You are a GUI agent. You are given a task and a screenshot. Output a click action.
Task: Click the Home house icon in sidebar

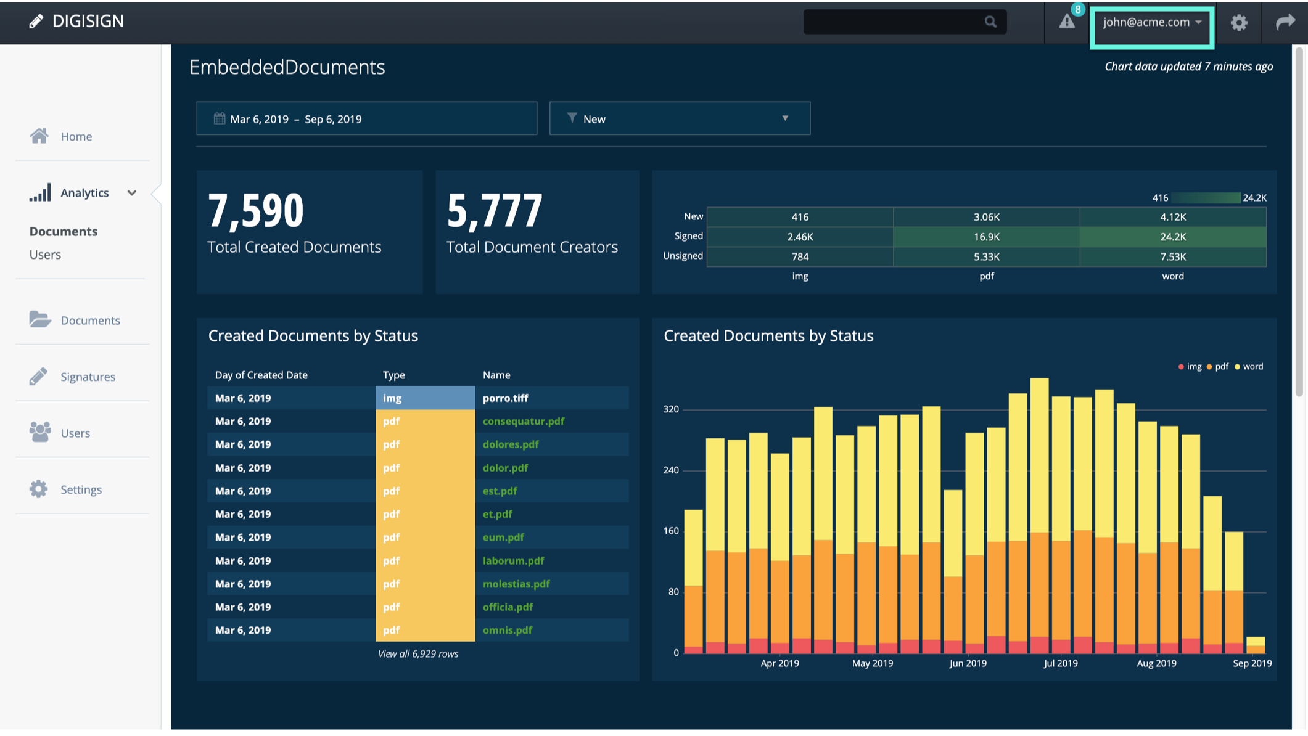(x=39, y=136)
